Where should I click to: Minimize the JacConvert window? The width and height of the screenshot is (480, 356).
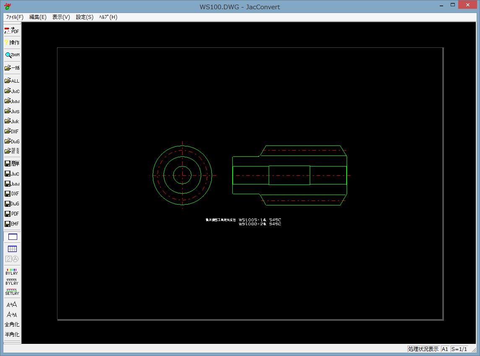tap(441, 5)
